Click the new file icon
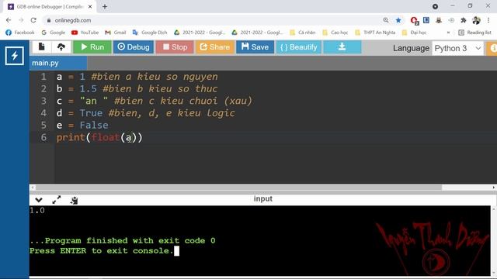 coord(41,46)
